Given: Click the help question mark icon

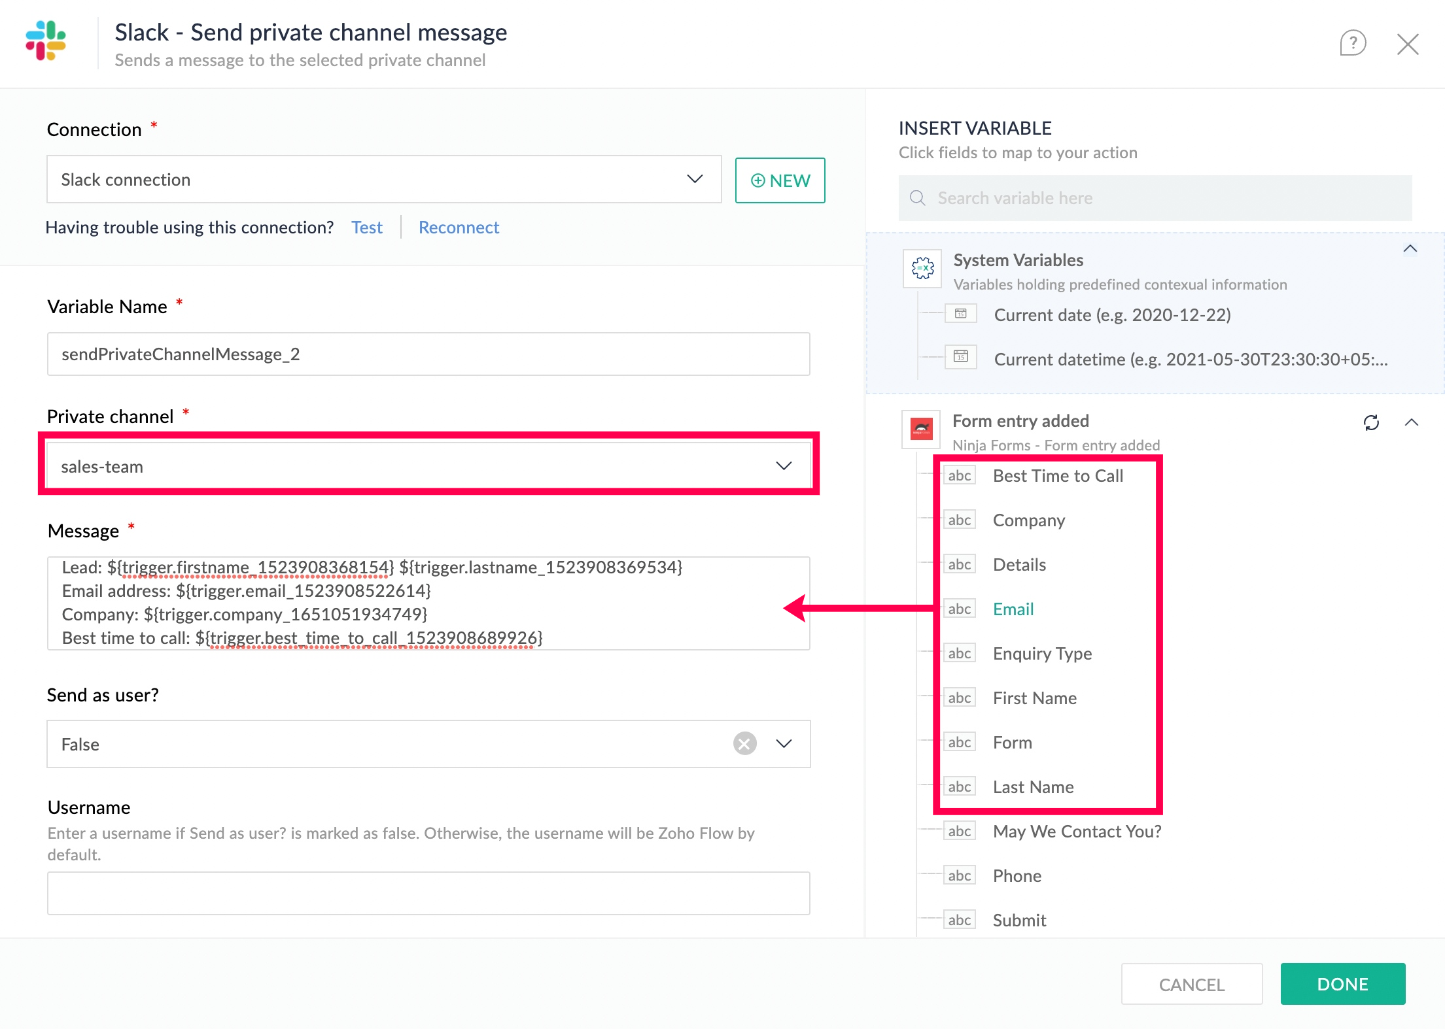Looking at the screenshot, I should coord(1352,43).
